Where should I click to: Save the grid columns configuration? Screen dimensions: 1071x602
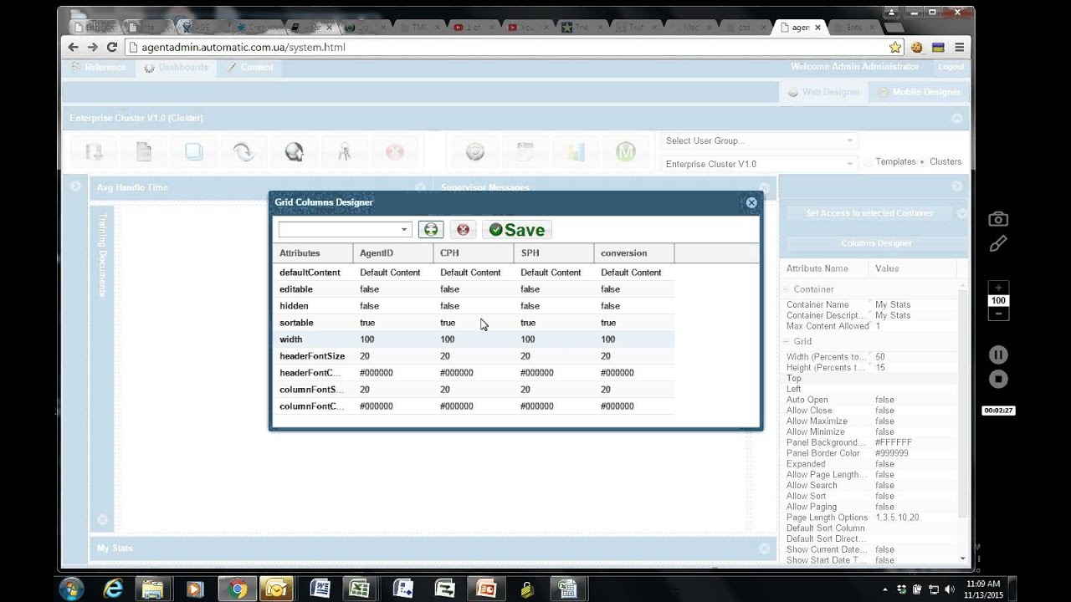(517, 230)
